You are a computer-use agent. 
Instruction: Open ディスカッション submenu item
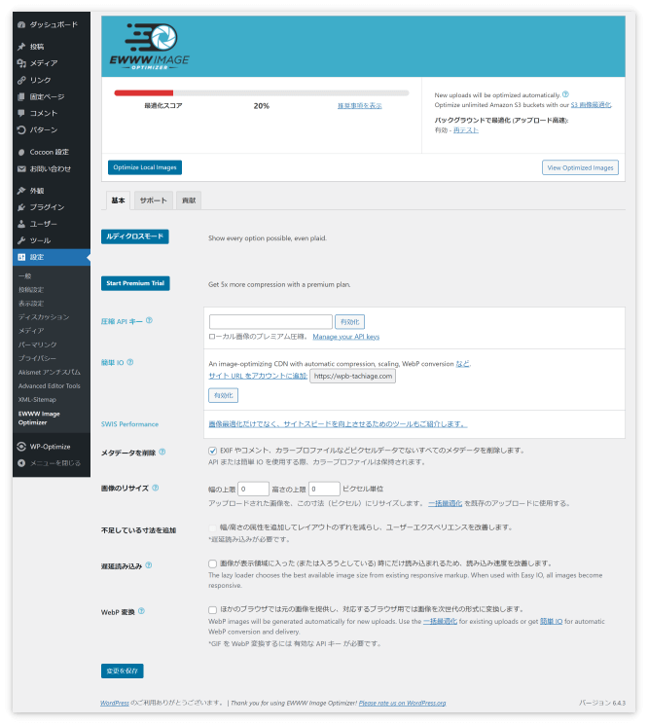coord(44,317)
